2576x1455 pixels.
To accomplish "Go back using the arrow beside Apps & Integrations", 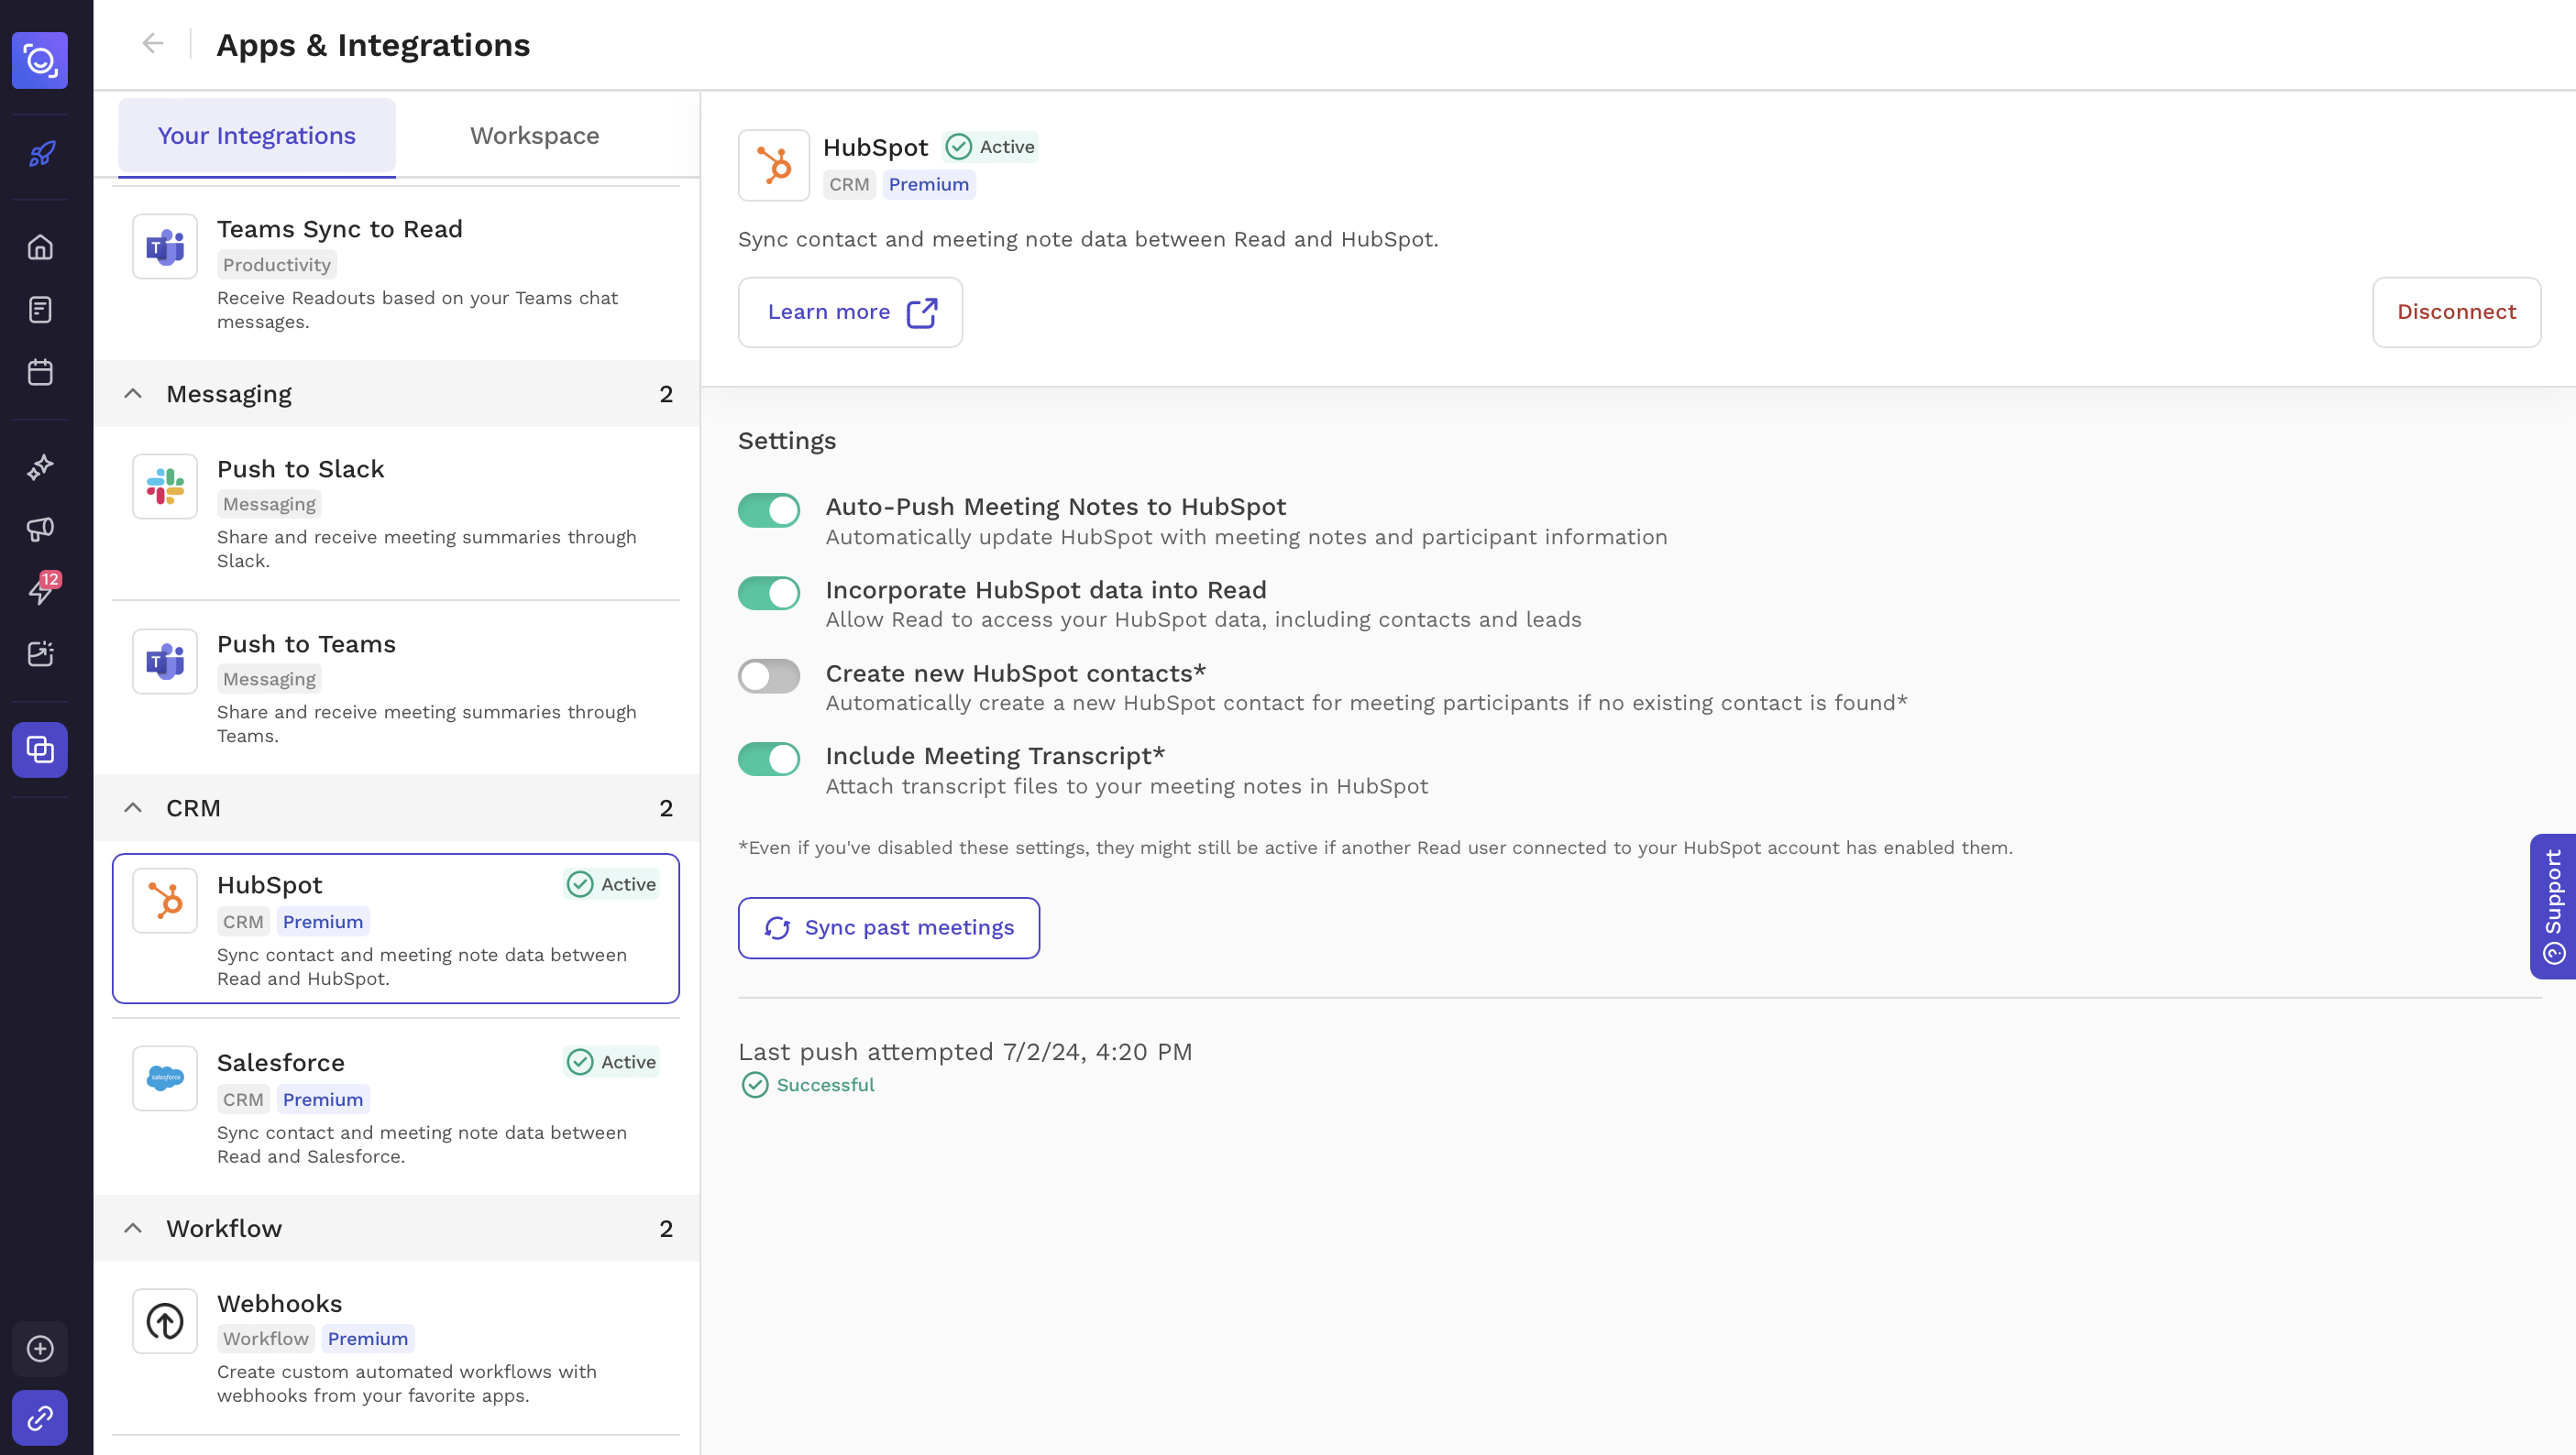I will tap(152, 43).
